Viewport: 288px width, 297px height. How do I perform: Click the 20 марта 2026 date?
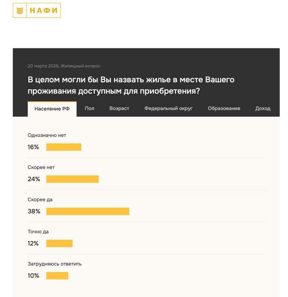pos(43,66)
